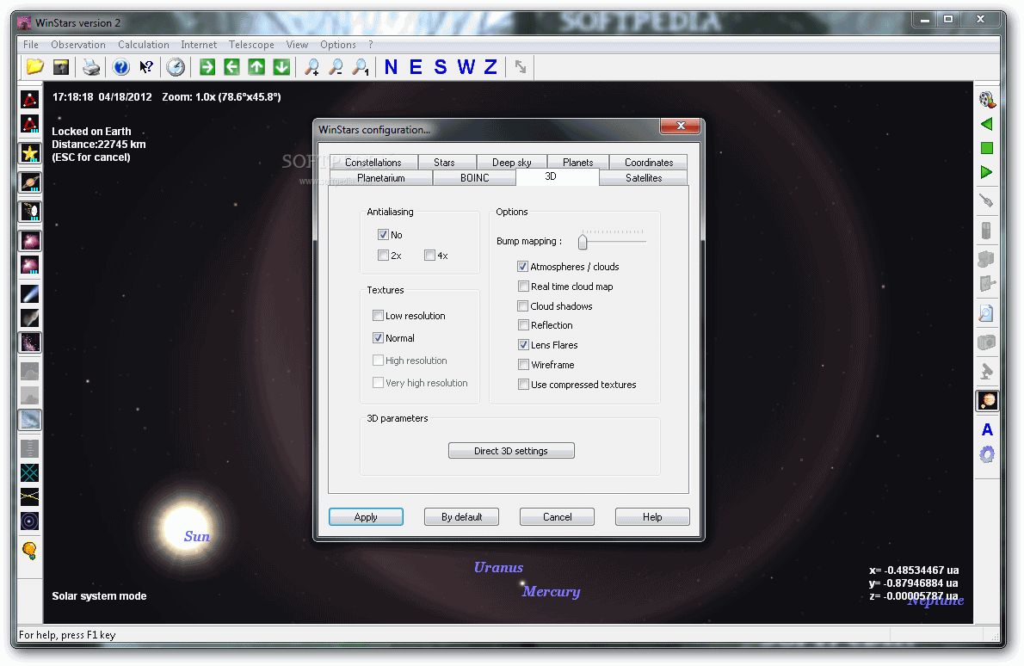Switch to the Constellations tab
The height and width of the screenshot is (666, 1024).
tap(373, 162)
